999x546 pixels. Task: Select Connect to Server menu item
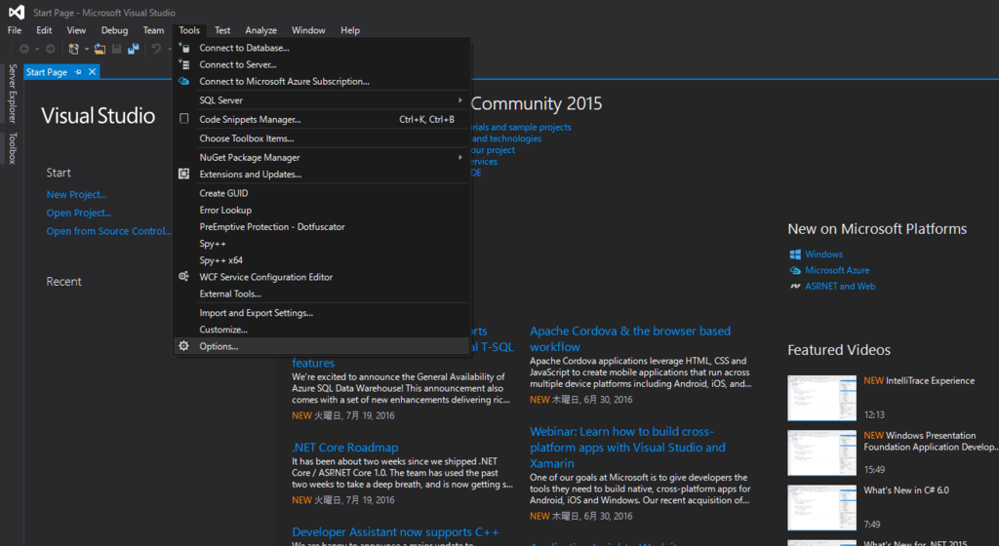[x=322, y=64]
